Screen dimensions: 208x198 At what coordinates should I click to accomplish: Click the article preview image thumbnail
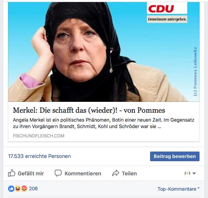[104, 52]
